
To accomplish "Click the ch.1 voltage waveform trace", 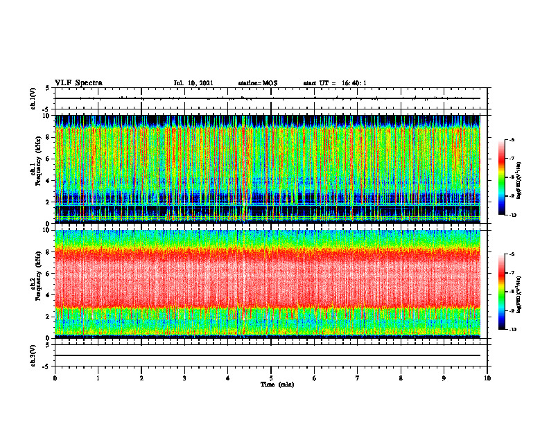I will 267,98.
